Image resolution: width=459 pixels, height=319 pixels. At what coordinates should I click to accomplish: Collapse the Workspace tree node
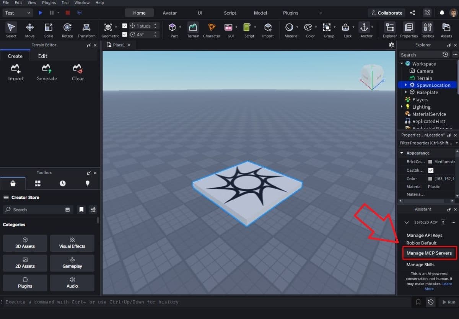[x=402, y=64]
